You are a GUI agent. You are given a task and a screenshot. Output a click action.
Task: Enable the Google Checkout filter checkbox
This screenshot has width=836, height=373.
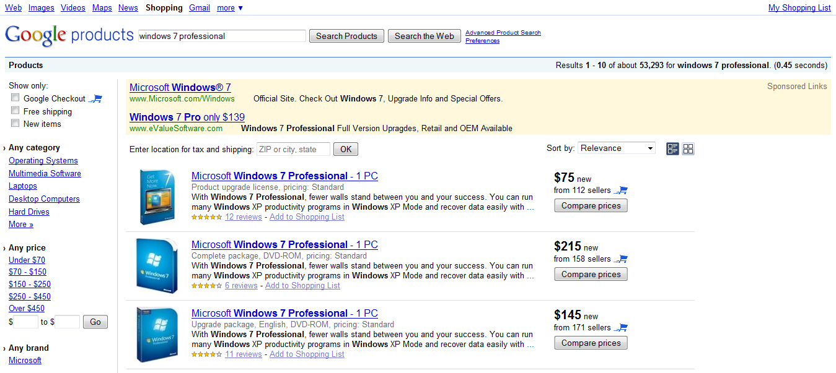point(15,98)
